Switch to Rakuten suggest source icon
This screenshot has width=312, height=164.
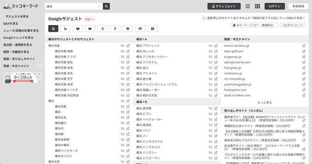coord(115,28)
